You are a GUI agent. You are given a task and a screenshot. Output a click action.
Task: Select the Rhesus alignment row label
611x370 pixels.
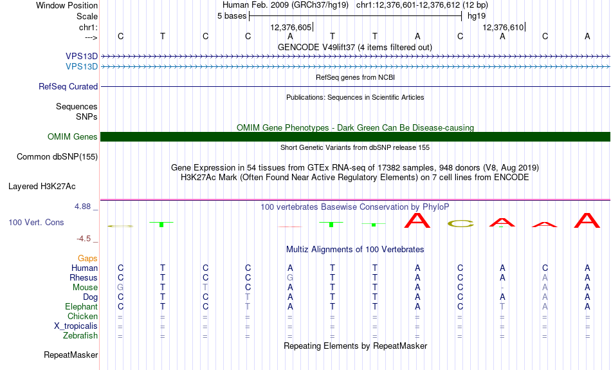click(x=84, y=278)
